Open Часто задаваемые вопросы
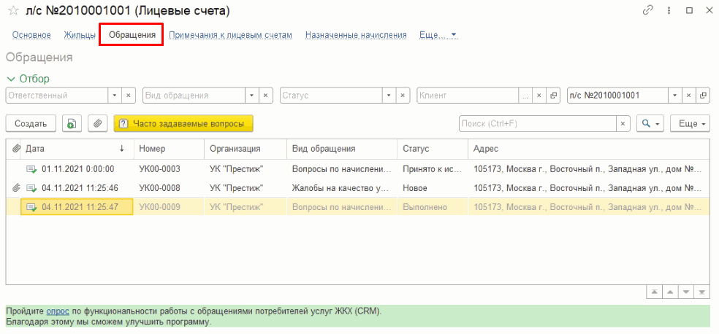Image resolution: width=719 pixels, height=334 pixels. pyautogui.click(x=183, y=124)
